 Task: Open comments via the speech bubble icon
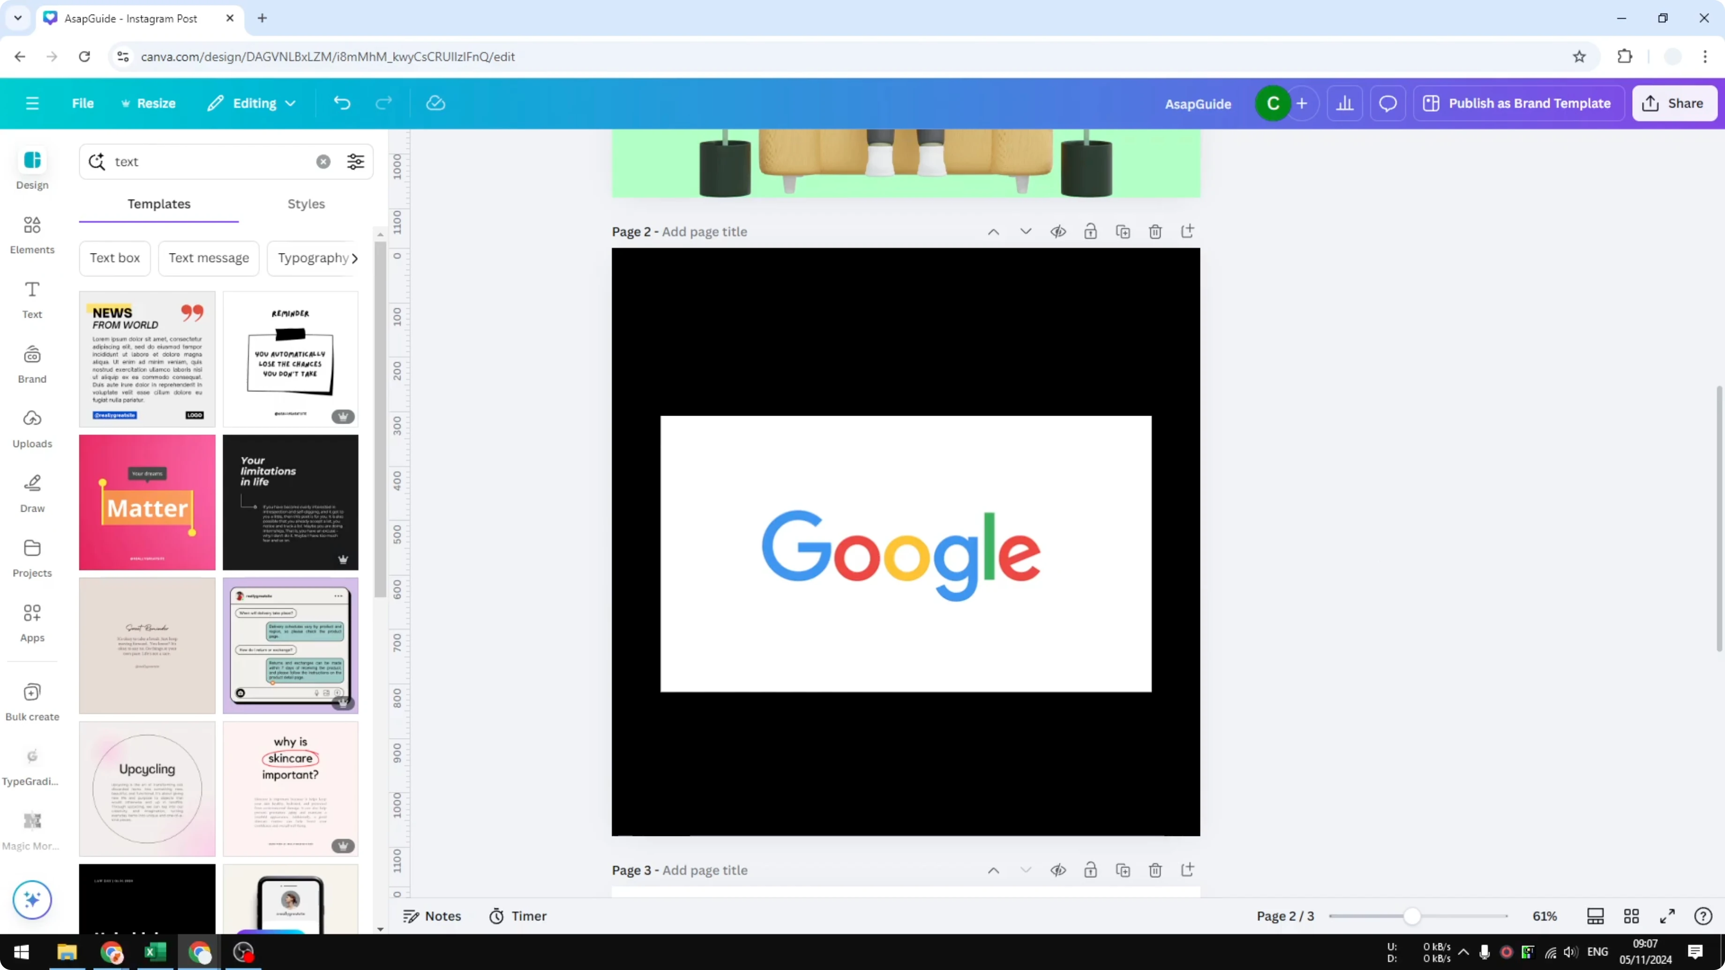tap(1387, 103)
